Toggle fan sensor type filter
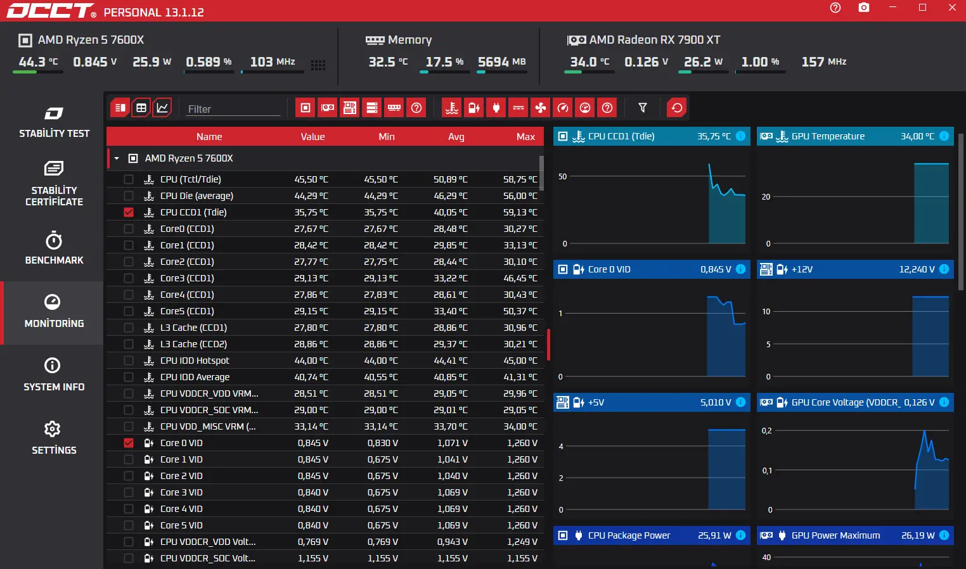Viewport: 966px width, 569px height. point(541,108)
